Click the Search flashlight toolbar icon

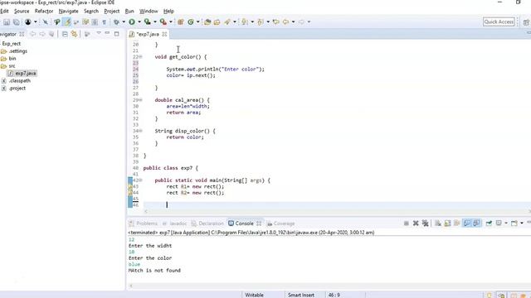[x=227, y=22]
